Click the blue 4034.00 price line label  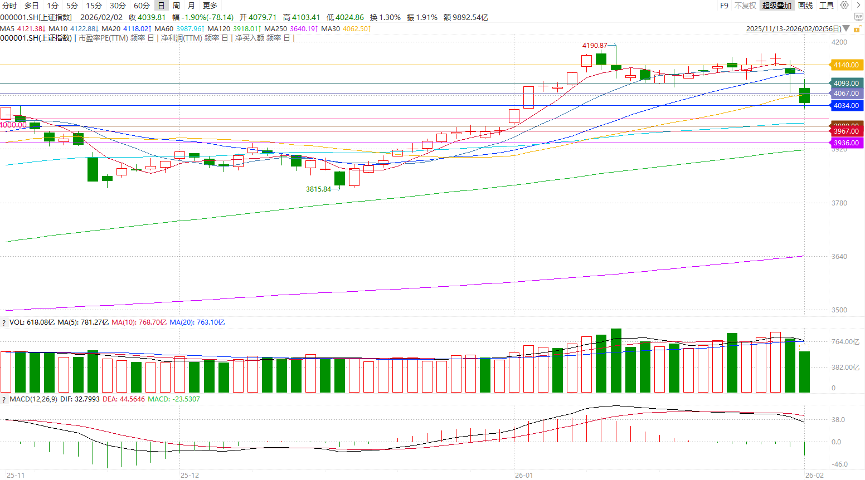point(846,106)
